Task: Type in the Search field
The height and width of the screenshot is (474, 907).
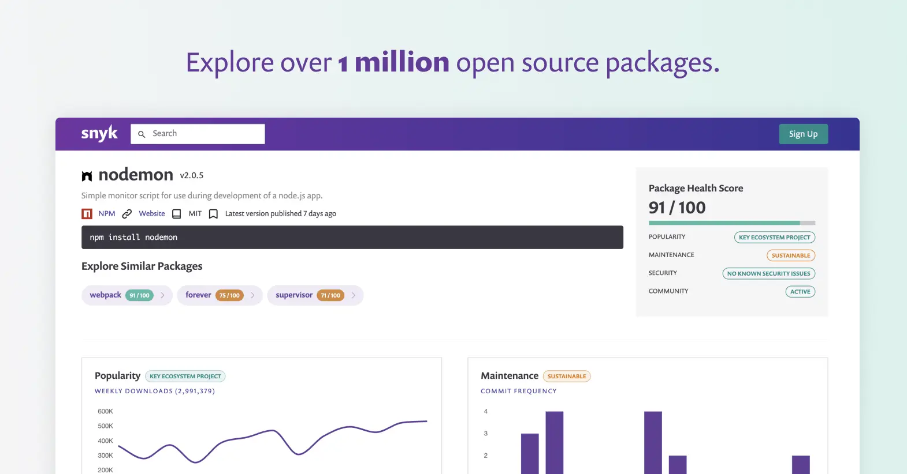Action: pyautogui.click(x=205, y=134)
